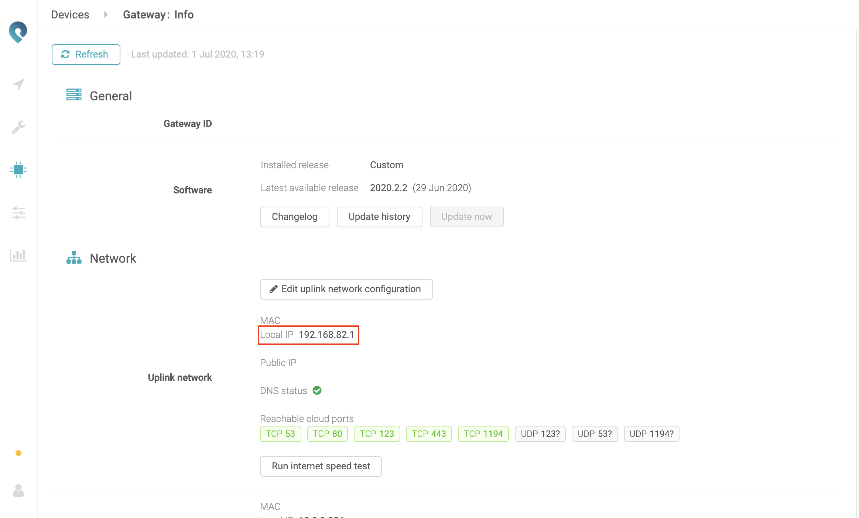Click the app logo in the sidebar
859x518 pixels.
point(18,32)
